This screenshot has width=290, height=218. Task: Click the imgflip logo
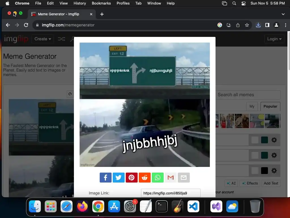pos(16,39)
